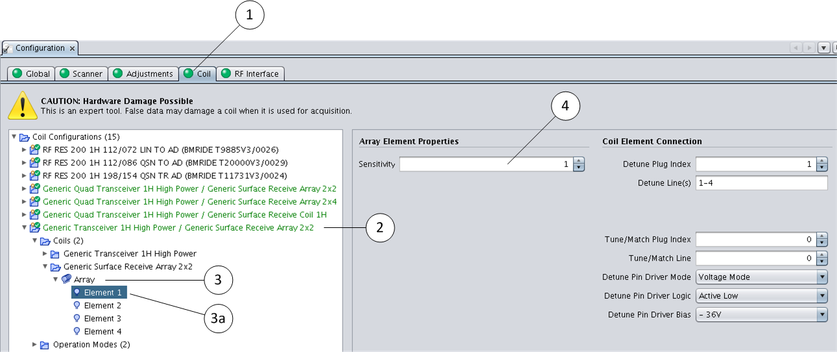Image resolution: width=837 pixels, height=352 pixels.
Task: Open the Detune Pin Driver Mode dropdown
Action: click(822, 277)
